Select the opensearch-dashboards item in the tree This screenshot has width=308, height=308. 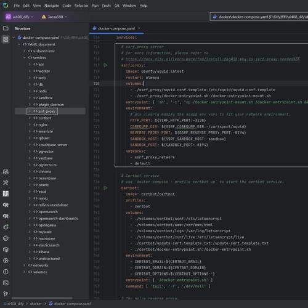click(58, 219)
